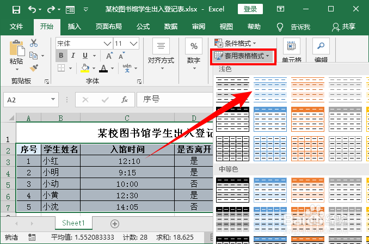The width and height of the screenshot is (369, 244).
Task: Click the 套用表格格式 button
Action: pos(243,56)
